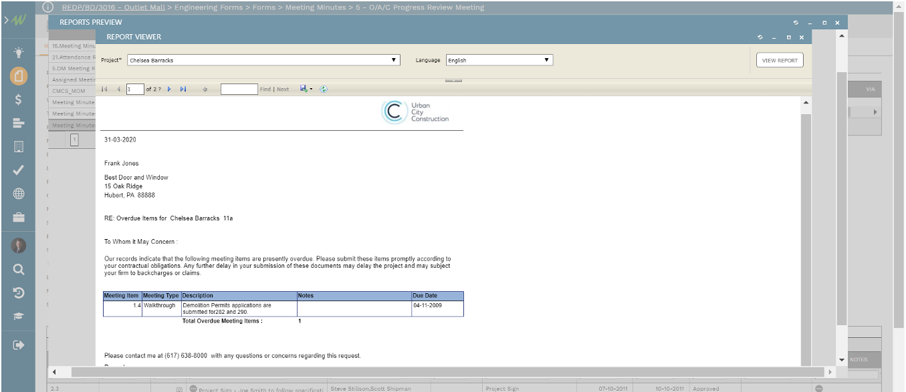The height and width of the screenshot is (392, 906).
Task: Click the 07-10-2011 date cell in bottom row
Action: pos(612,389)
